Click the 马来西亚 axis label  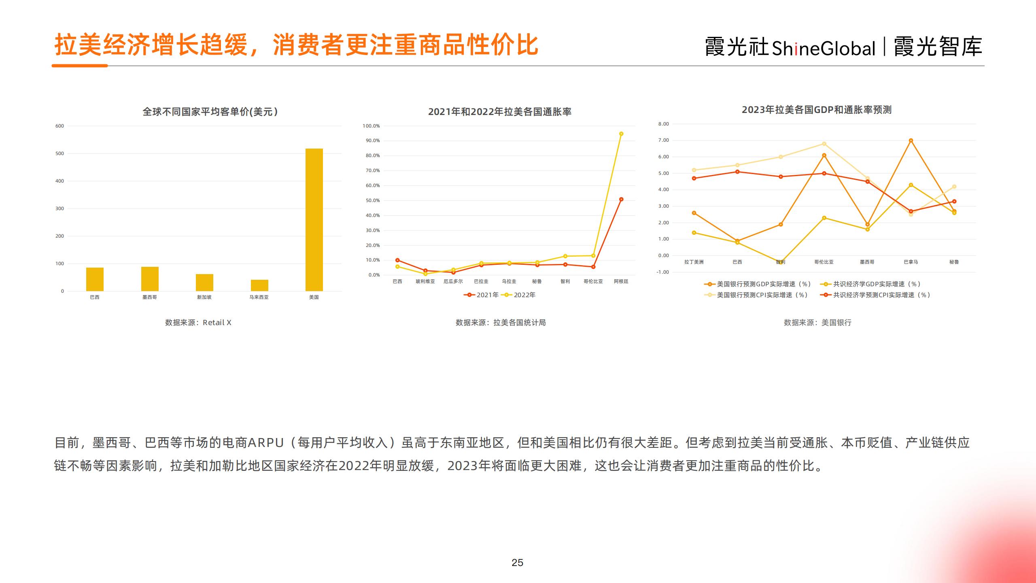pyautogui.click(x=259, y=297)
